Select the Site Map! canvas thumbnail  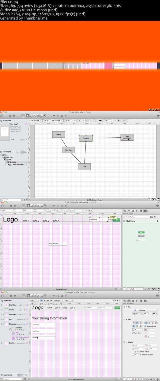pyautogui.click(x=5, y=131)
